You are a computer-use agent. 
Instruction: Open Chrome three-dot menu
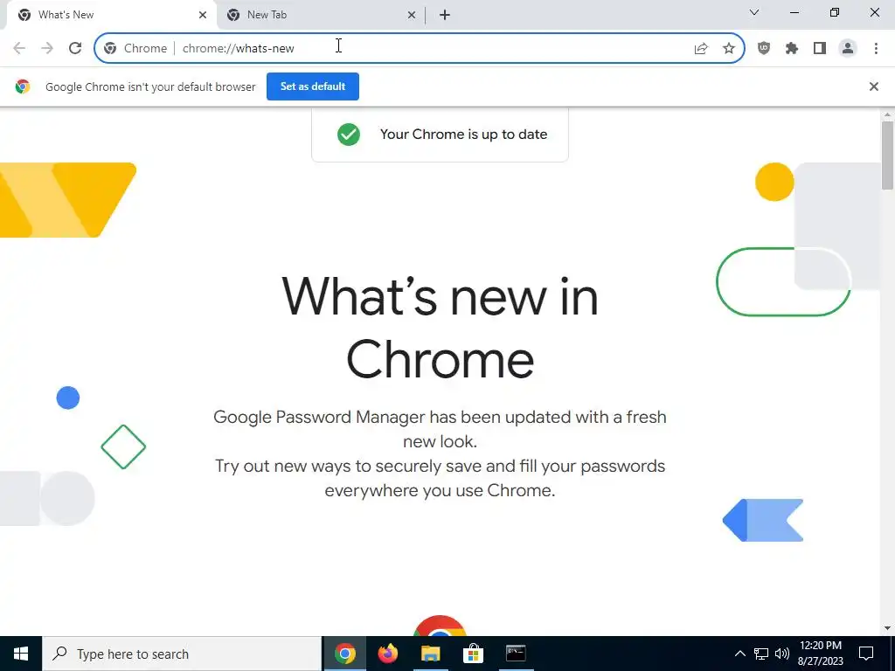pos(876,49)
